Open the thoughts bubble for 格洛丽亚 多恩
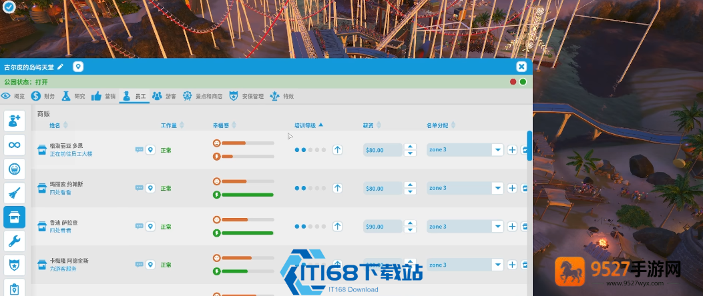 pos(140,150)
